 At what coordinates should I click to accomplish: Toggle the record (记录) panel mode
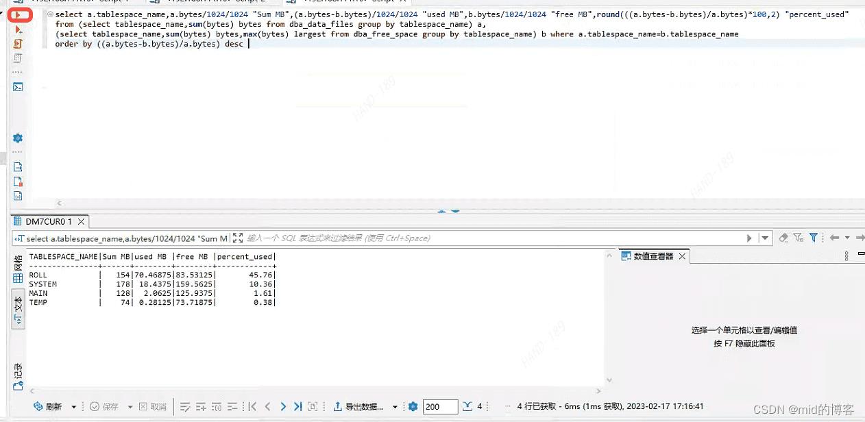[x=19, y=375]
